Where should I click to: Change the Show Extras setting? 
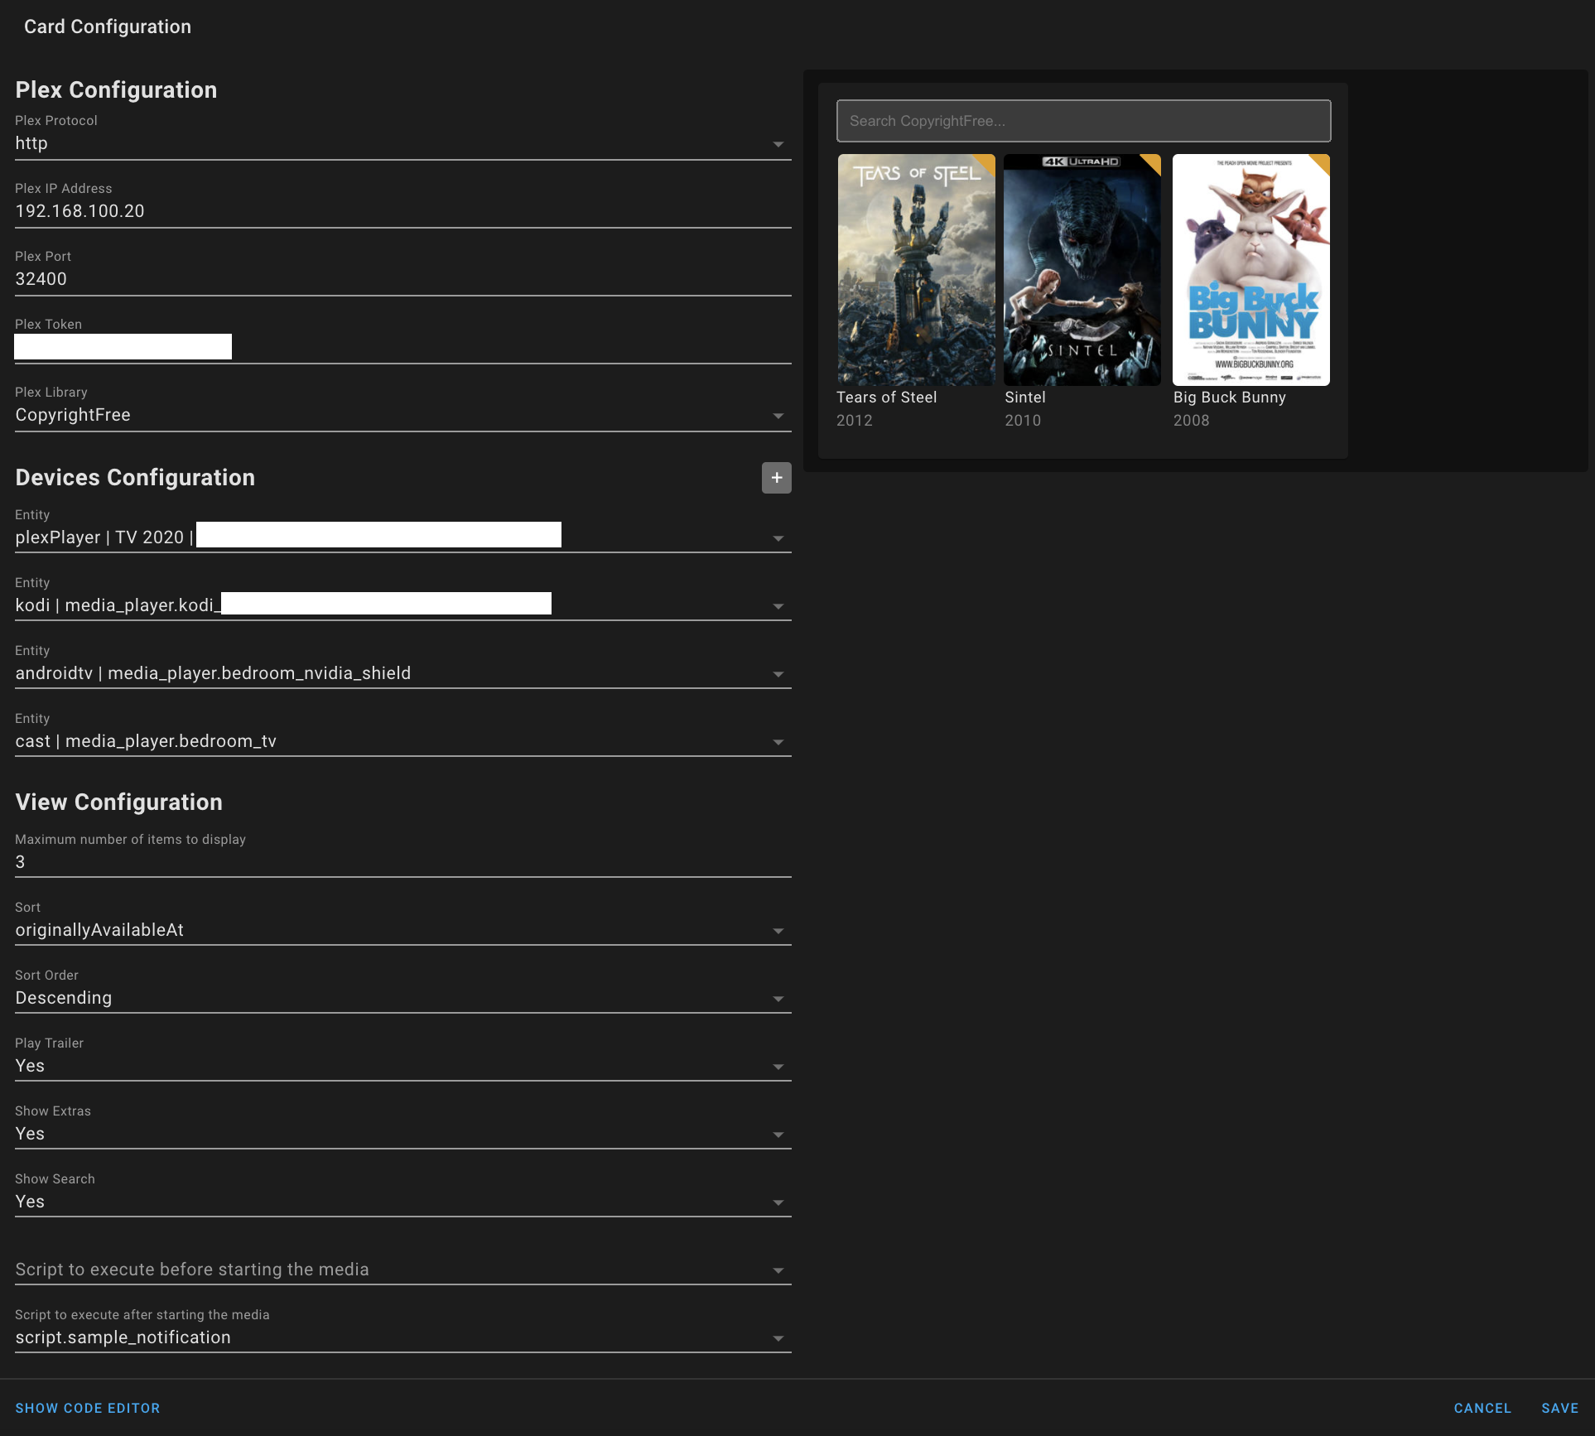(x=402, y=1135)
